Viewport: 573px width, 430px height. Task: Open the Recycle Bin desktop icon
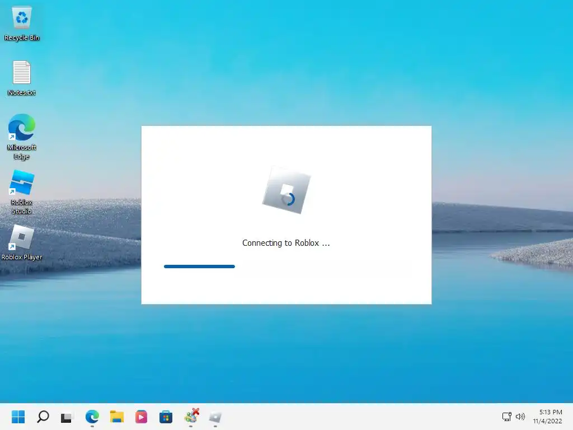tap(22, 24)
